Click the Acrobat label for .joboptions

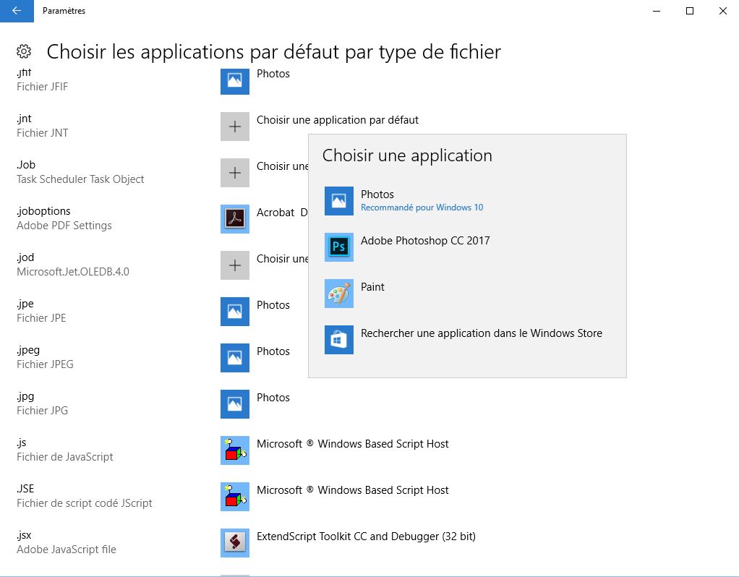[282, 213]
